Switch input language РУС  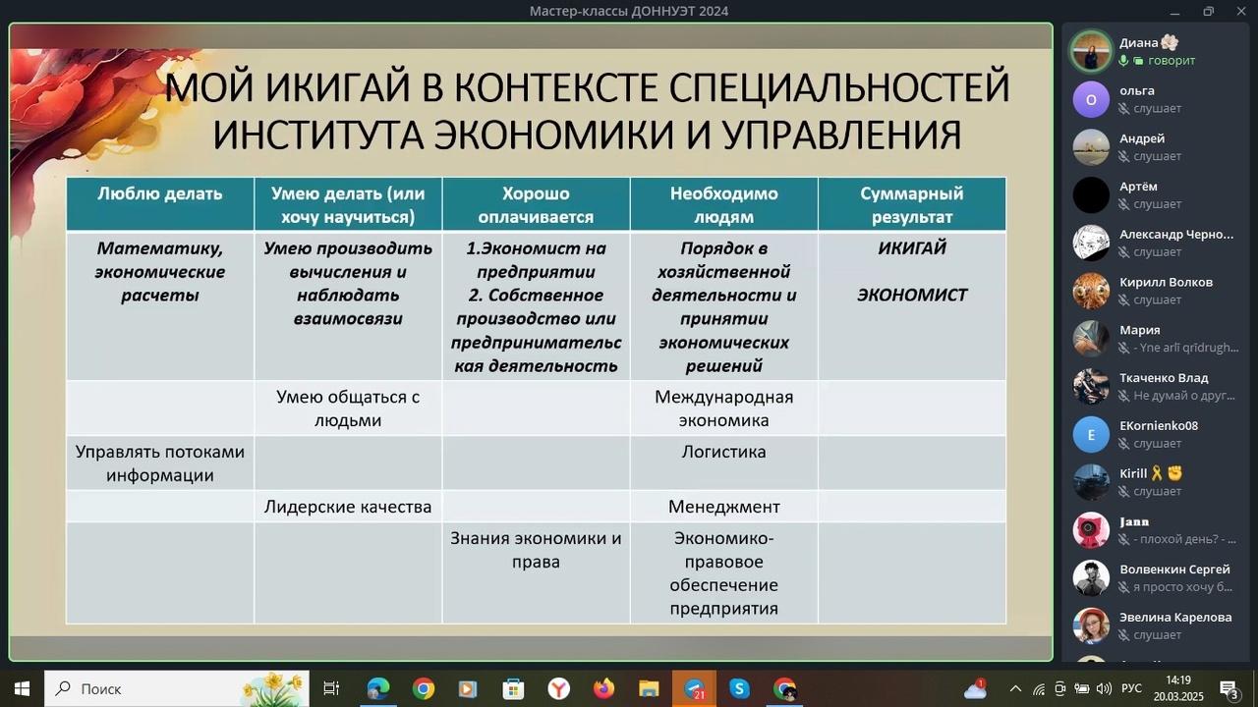[1132, 688]
